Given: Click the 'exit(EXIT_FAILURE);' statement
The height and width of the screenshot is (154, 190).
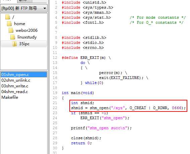Looking at the screenshot, I should coord(121,78).
